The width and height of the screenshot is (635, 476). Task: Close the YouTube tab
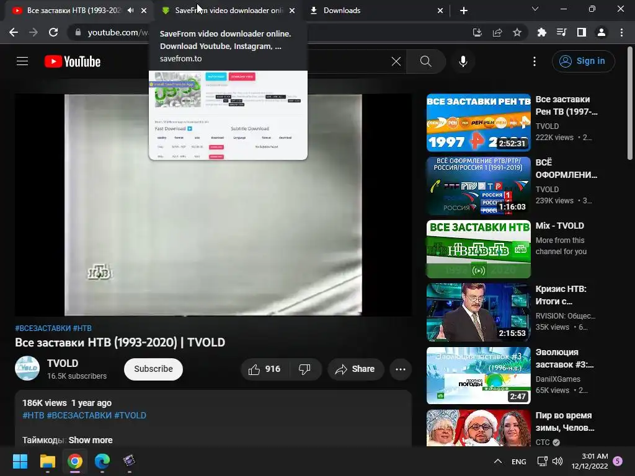[144, 11]
